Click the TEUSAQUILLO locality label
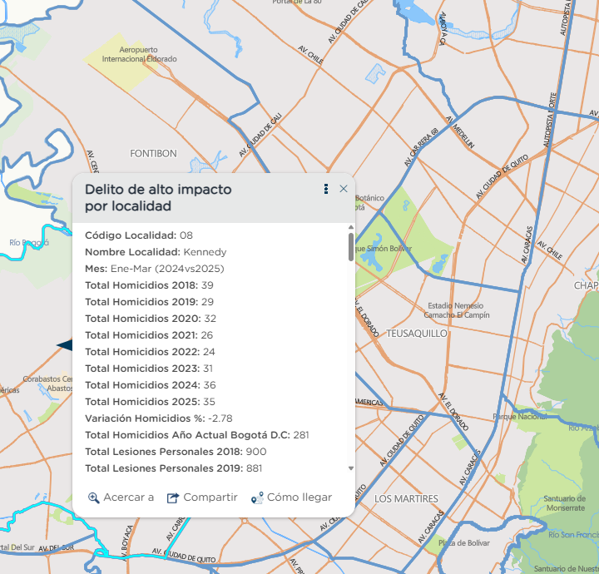The width and height of the screenshot is (599, 574). tap(417, 333)
